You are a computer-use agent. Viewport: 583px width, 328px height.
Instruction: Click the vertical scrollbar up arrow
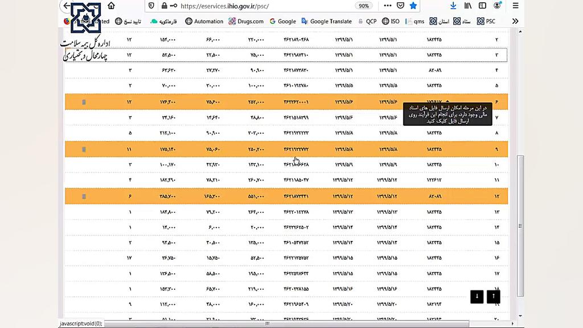click(x=520, y=32)
